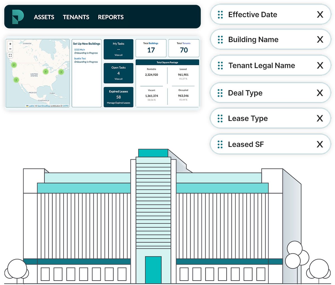This screenshot has height=285, width=335.
Task: Click the Occupied value 963,546
Action: coord(183,96)
